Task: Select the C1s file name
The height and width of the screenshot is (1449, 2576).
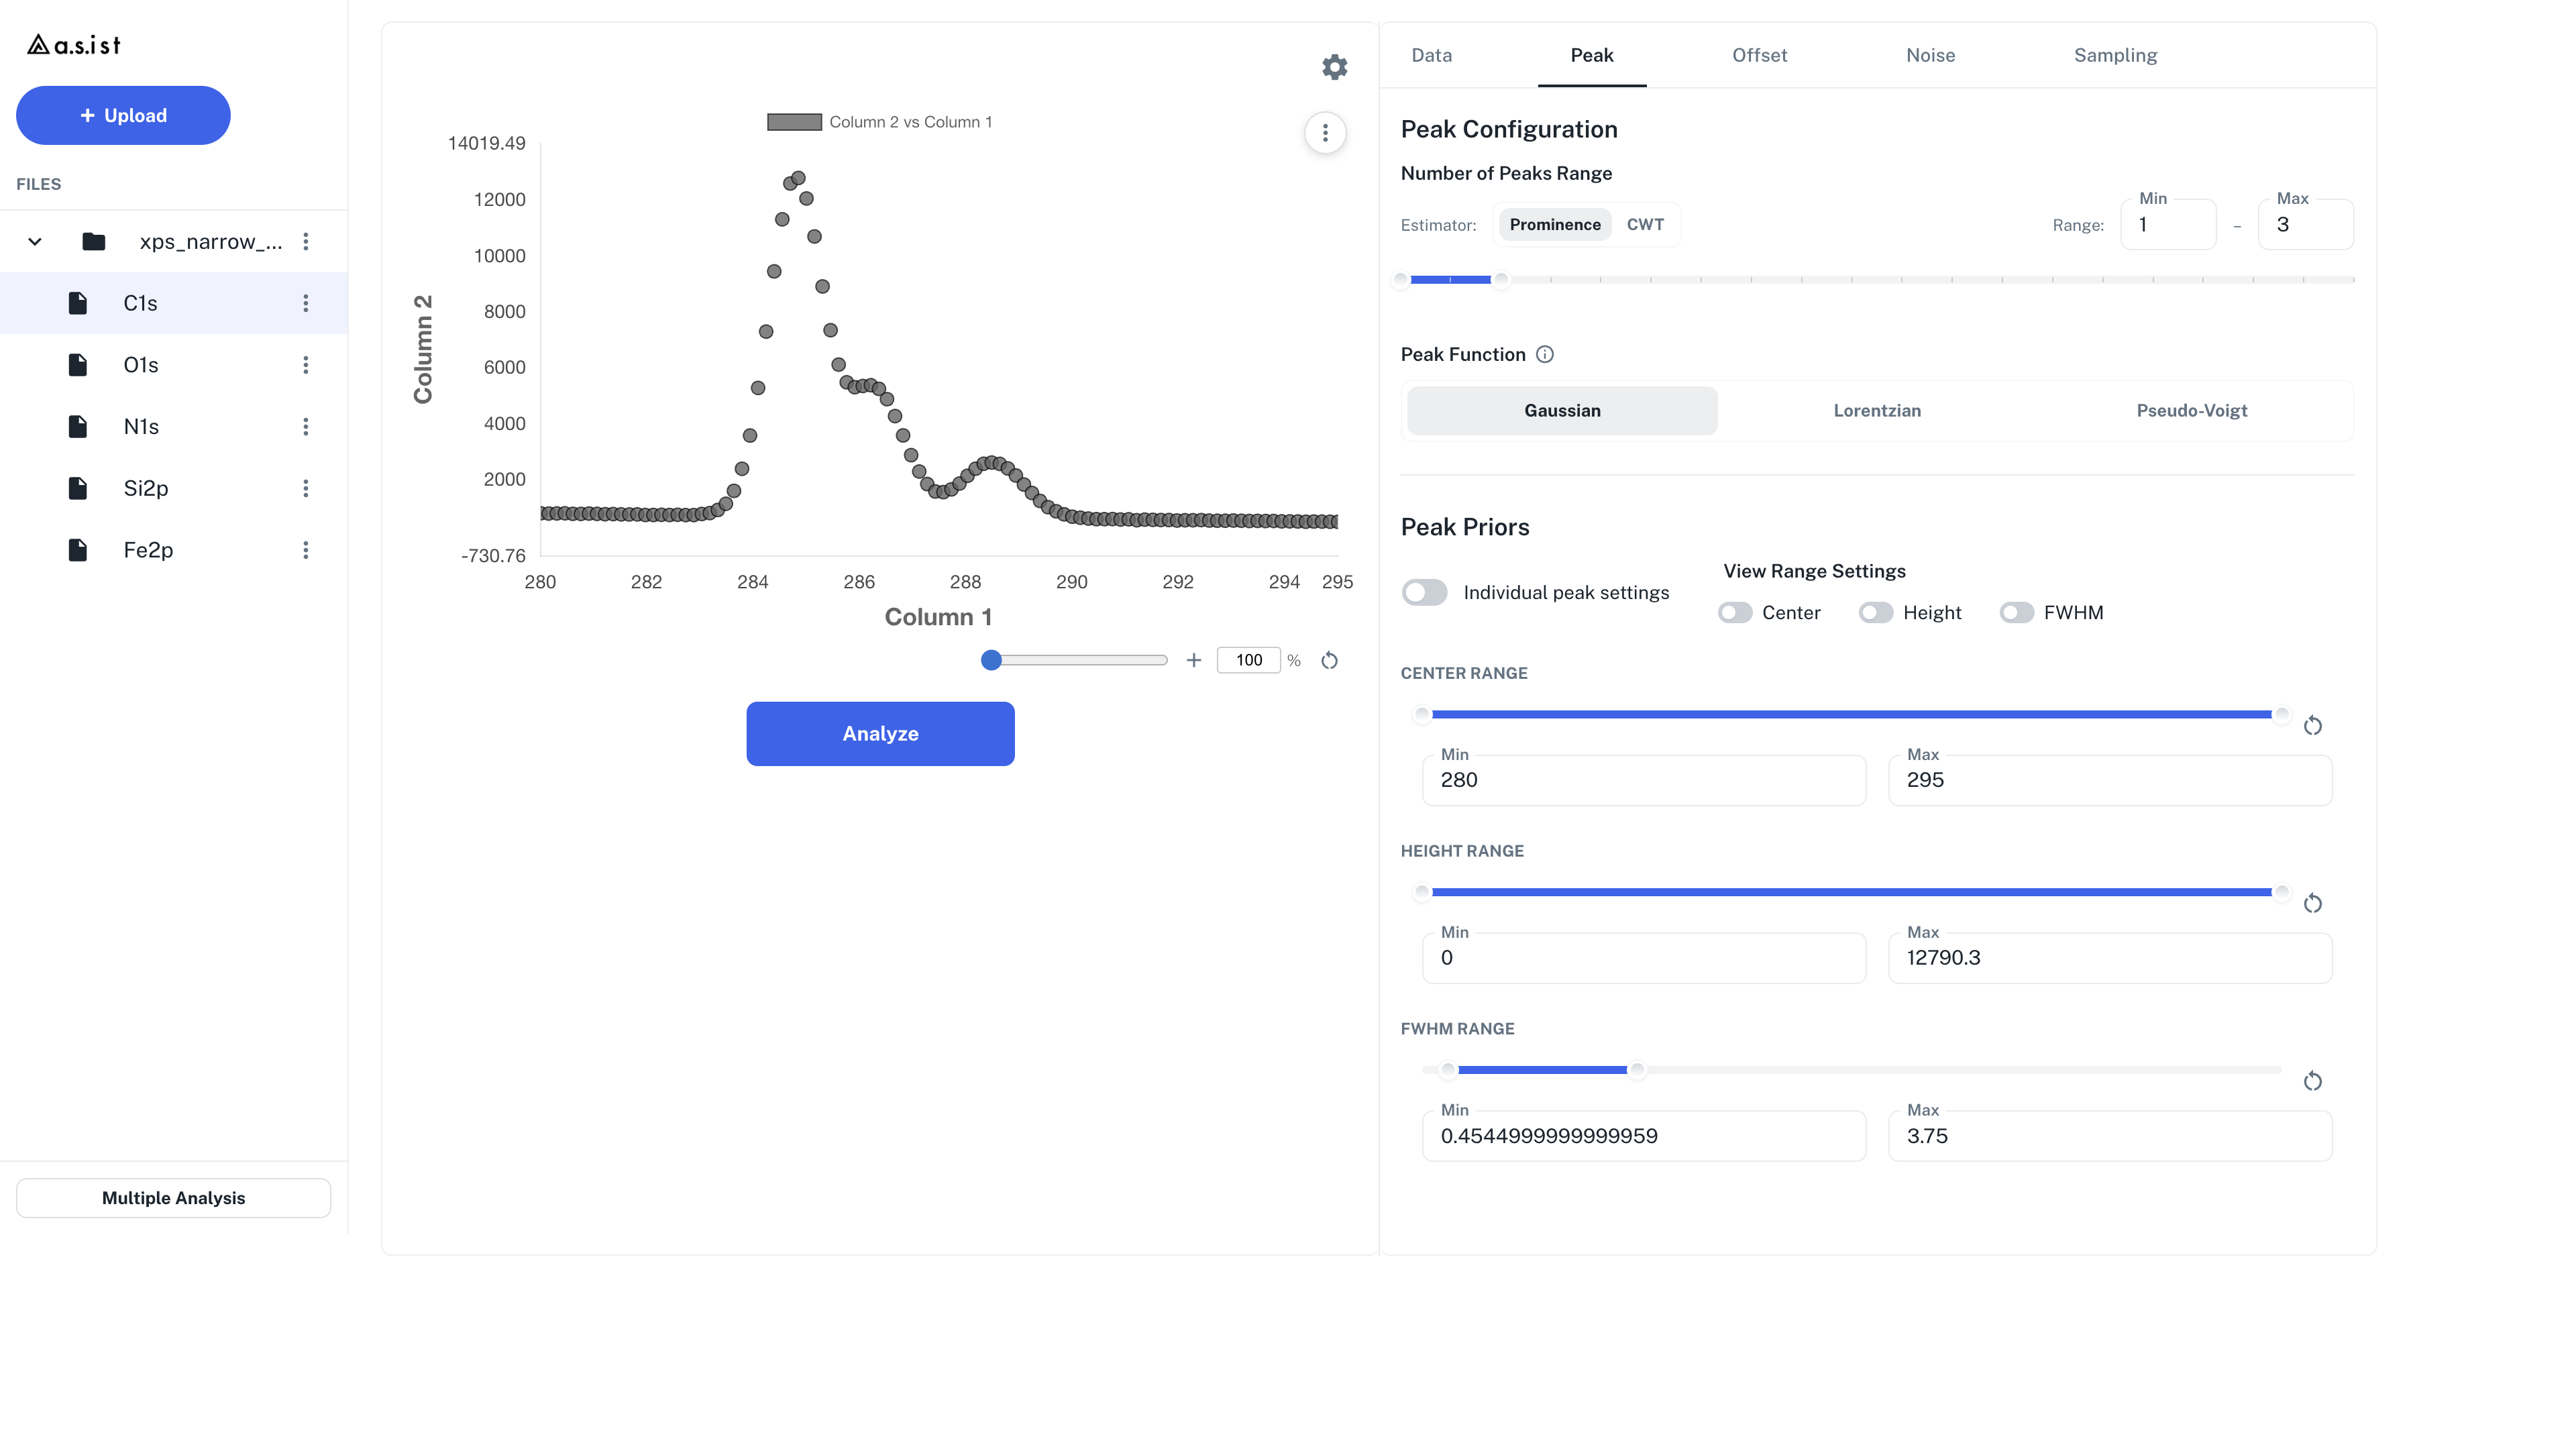Action: pos(140,303)
